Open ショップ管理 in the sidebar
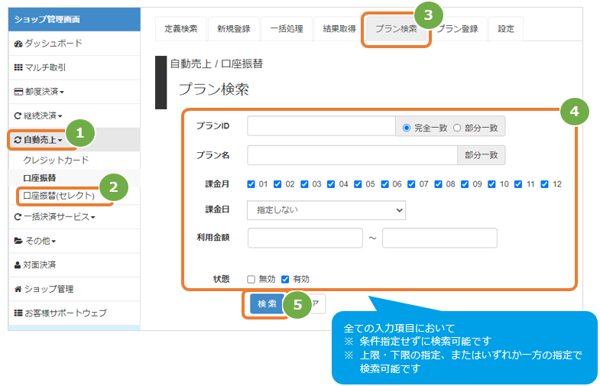The height and width of the screenshot is (386, 600). coord(74,289)
